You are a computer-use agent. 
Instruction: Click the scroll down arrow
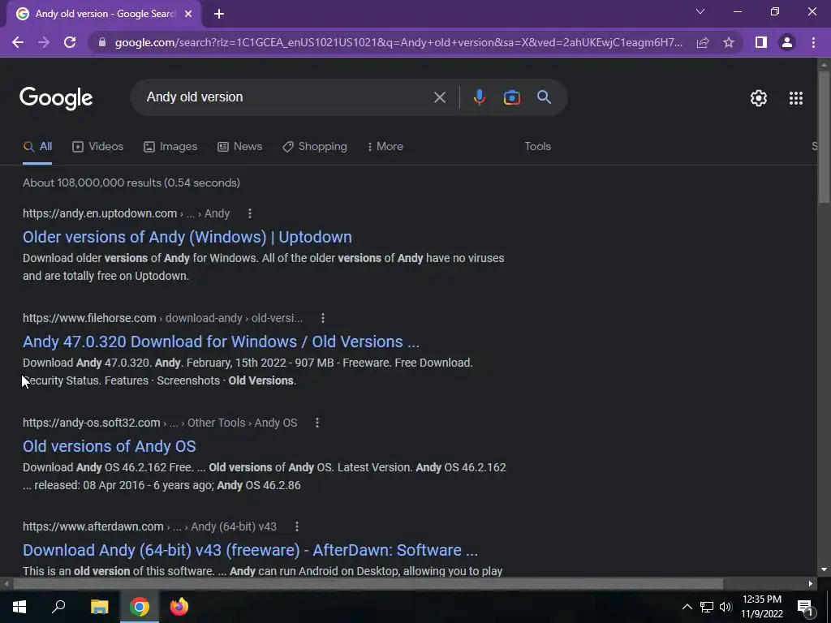[x=824, y=569]
